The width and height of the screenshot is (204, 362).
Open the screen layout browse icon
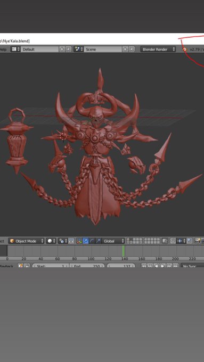click(x=15, y=49)
